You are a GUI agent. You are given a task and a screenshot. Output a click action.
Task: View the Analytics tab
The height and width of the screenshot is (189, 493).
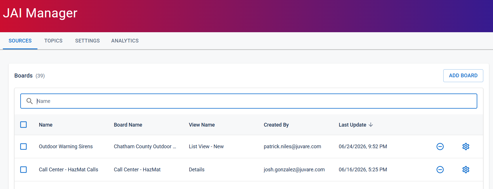click(125, 41)
